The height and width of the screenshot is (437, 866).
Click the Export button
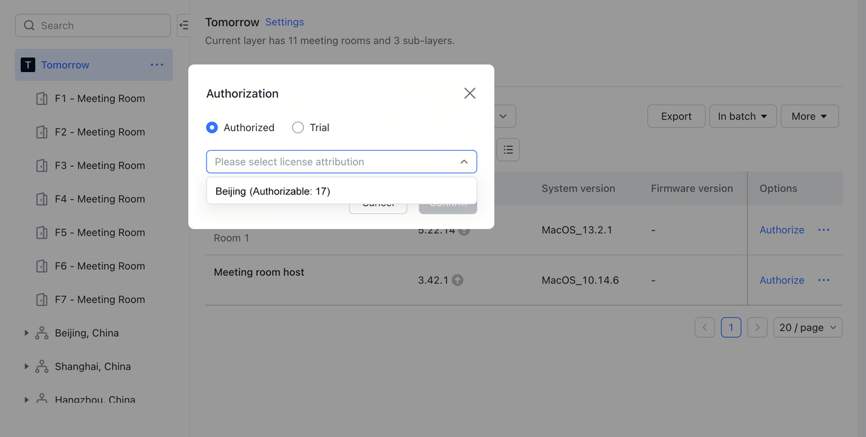[x=676, y=116]
